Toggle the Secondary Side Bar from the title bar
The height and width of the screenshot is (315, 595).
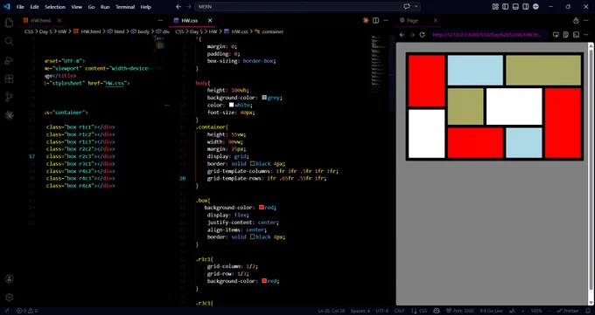(526, 7)
